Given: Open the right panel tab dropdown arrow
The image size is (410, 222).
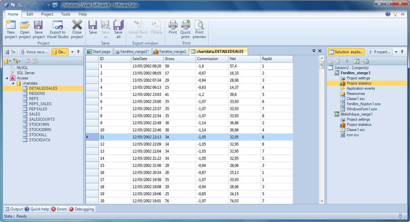Looking at the screenshot, I should [396, 52].
